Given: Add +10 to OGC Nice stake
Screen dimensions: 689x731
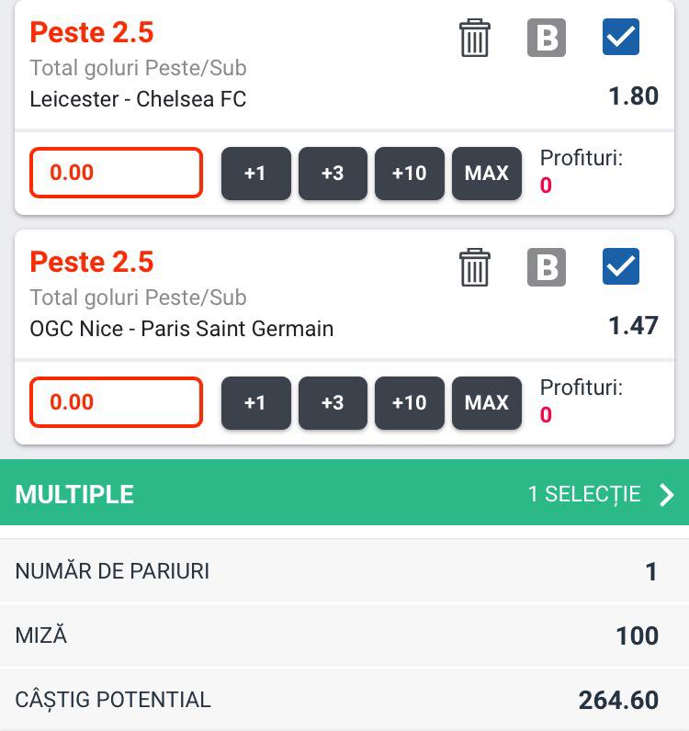Looking at the screenshot, I should (409, 403).
